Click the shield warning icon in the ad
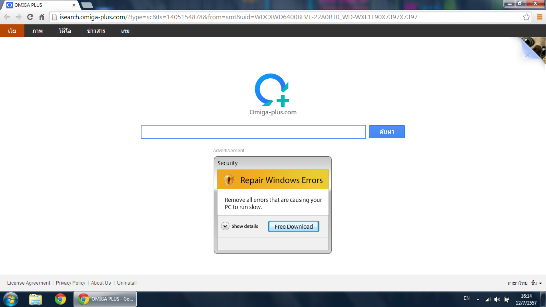The width and height of the screenshot is (546, 307). [229, 180]
